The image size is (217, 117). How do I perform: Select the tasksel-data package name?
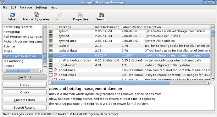point(68,51)
